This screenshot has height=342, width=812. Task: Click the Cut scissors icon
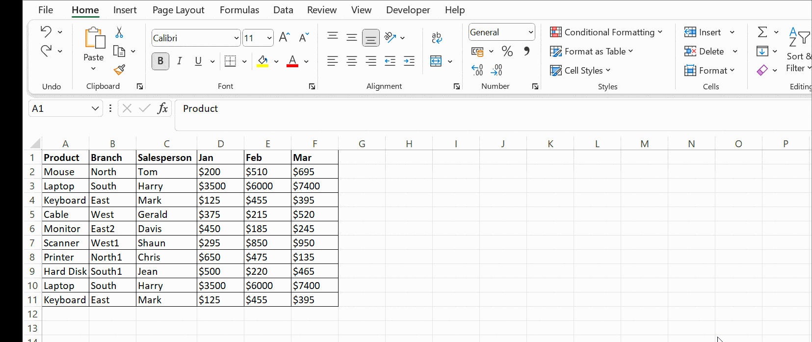tap(119, 33)
